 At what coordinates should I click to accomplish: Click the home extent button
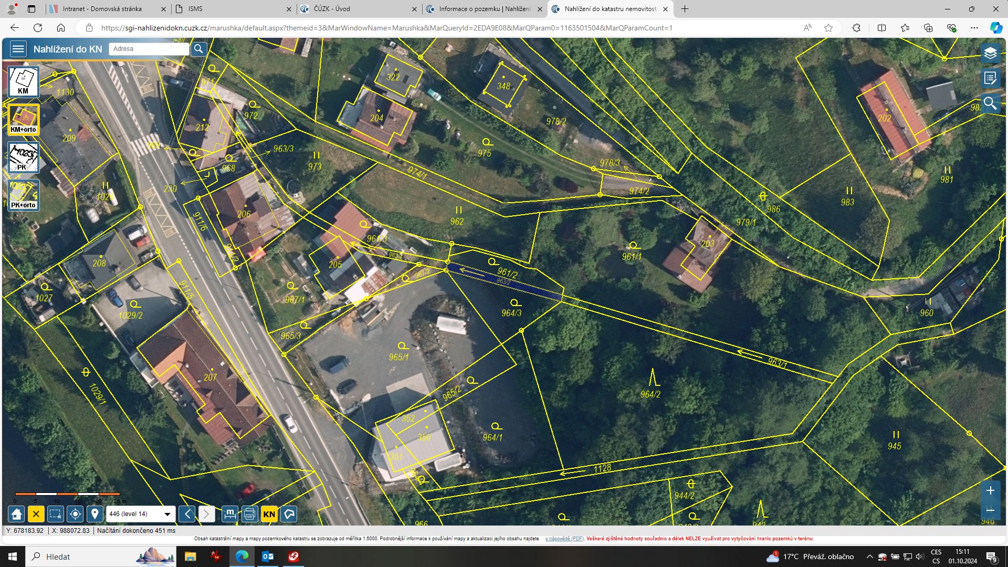(x=16, y=514)
